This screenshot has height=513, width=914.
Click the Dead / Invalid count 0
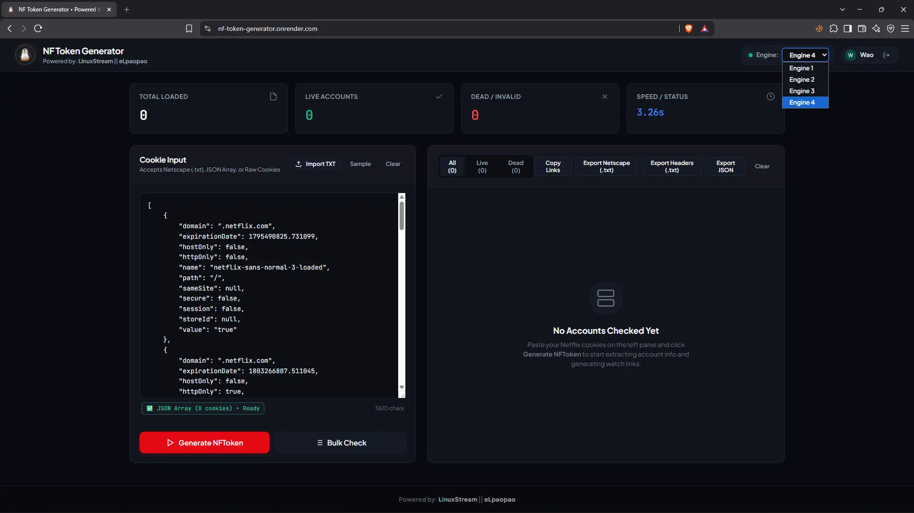[475, 115]
